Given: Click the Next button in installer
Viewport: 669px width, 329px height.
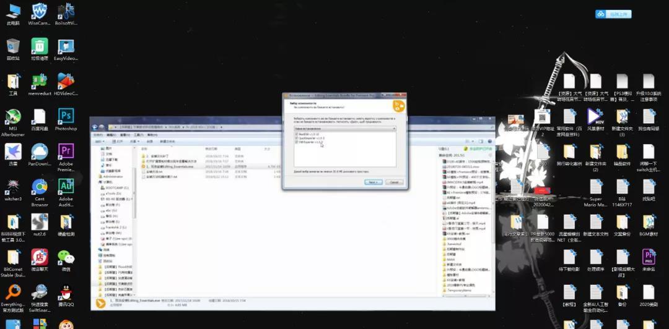Looking at the screenshot, I should 373,182.
